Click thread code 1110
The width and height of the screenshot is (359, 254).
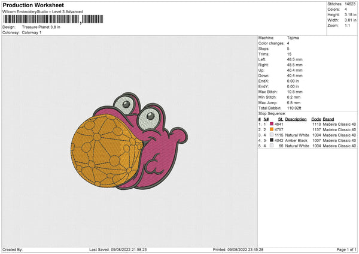click(317, 124)
